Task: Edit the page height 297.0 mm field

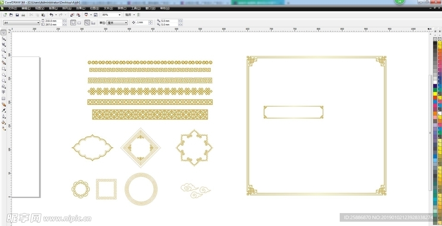Action: [54, 25]
